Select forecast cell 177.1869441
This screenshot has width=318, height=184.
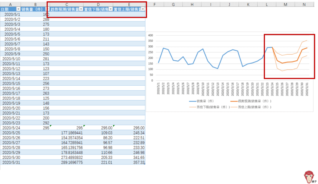(67, 133)
